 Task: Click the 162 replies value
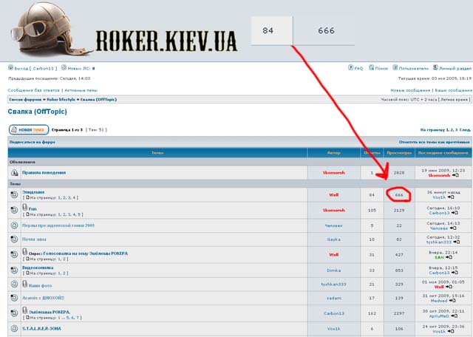click(x=372, y=313)
